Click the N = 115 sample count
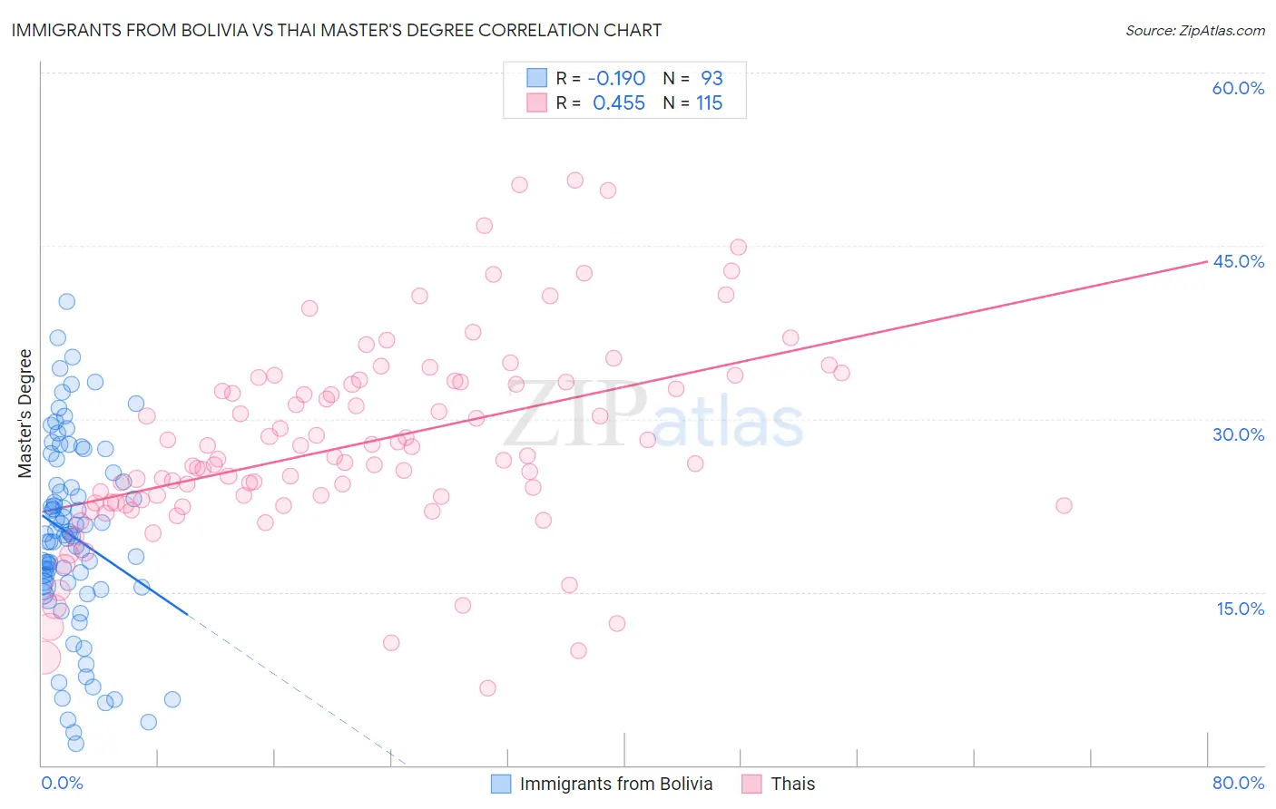Viewport: 1276px width, 809px height. pyautogui.click(x=692, y=102)
